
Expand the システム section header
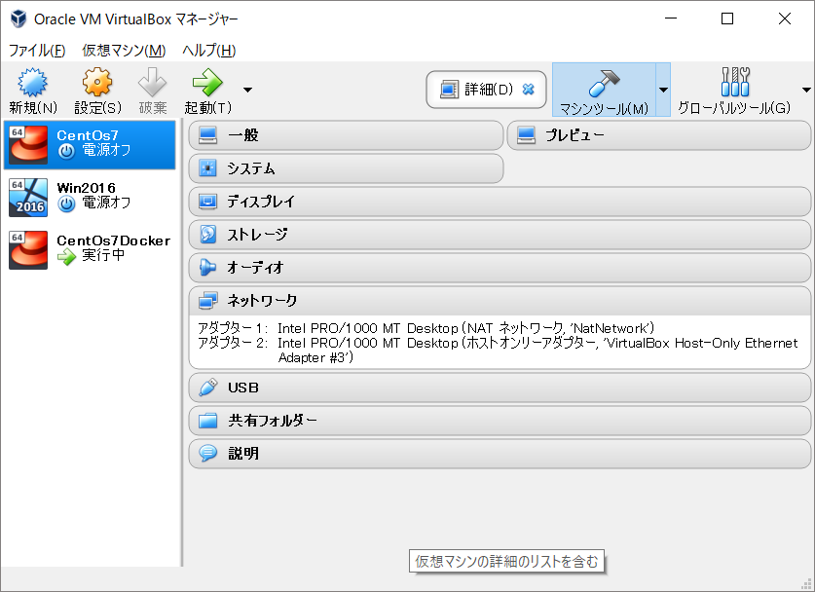347,168
